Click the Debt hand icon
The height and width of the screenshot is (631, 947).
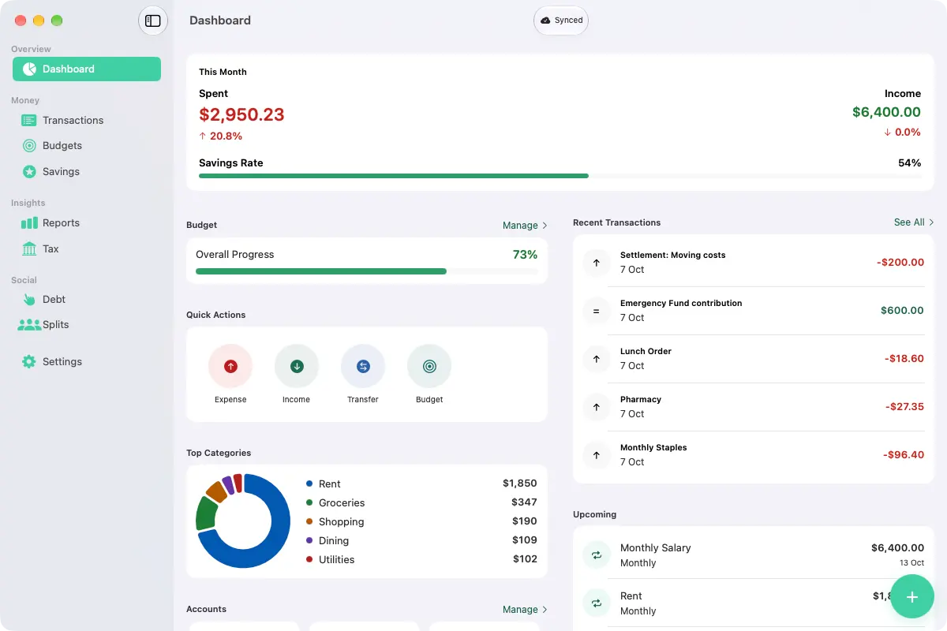(x=29, y=299)
